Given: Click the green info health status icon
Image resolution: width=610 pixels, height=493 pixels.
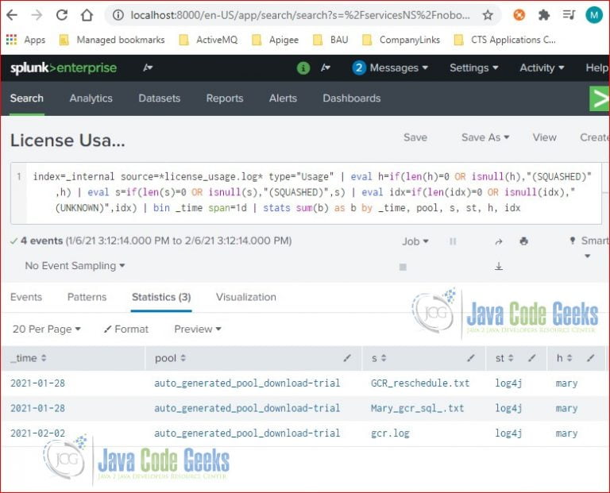Looking at the screenshot, I should 303,68.
